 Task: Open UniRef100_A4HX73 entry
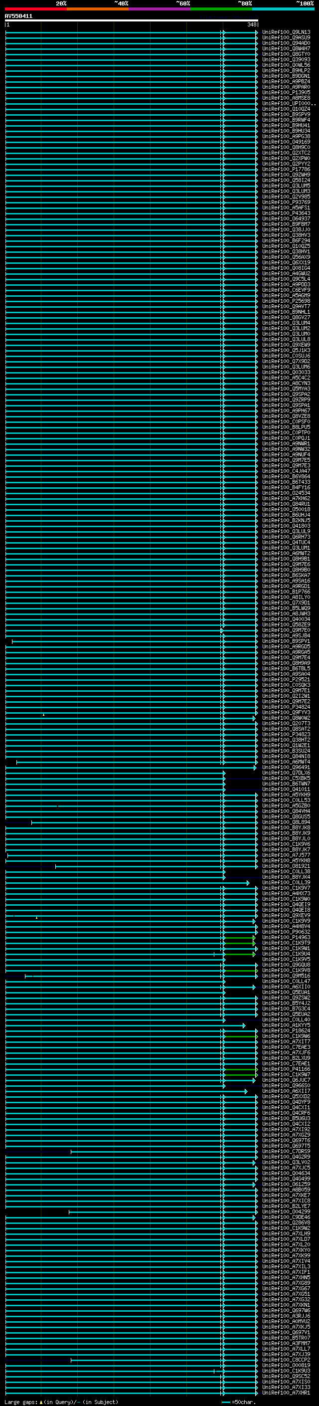click(286, 893)
